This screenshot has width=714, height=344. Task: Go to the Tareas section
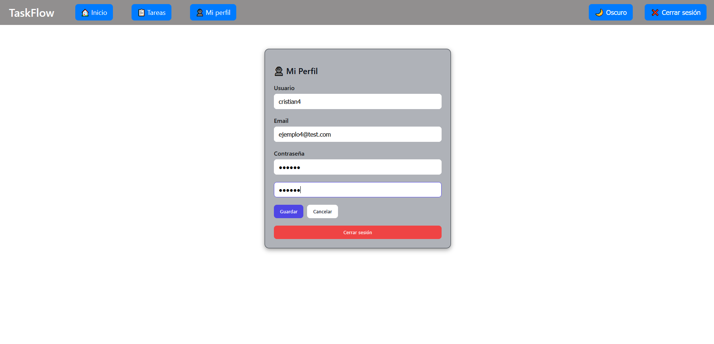(151, 13)
